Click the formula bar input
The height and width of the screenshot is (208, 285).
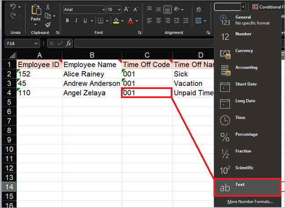tap(144, 43)
